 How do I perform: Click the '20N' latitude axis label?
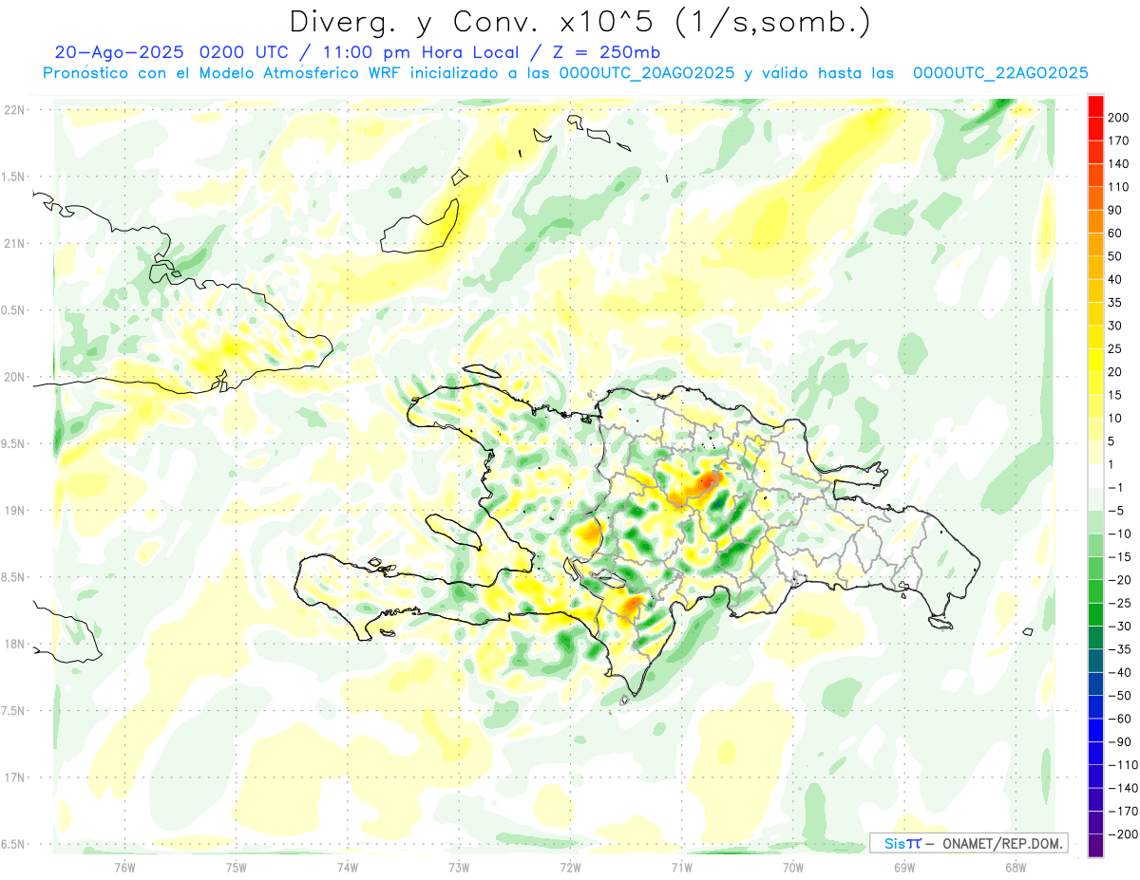tap(13, 377)
